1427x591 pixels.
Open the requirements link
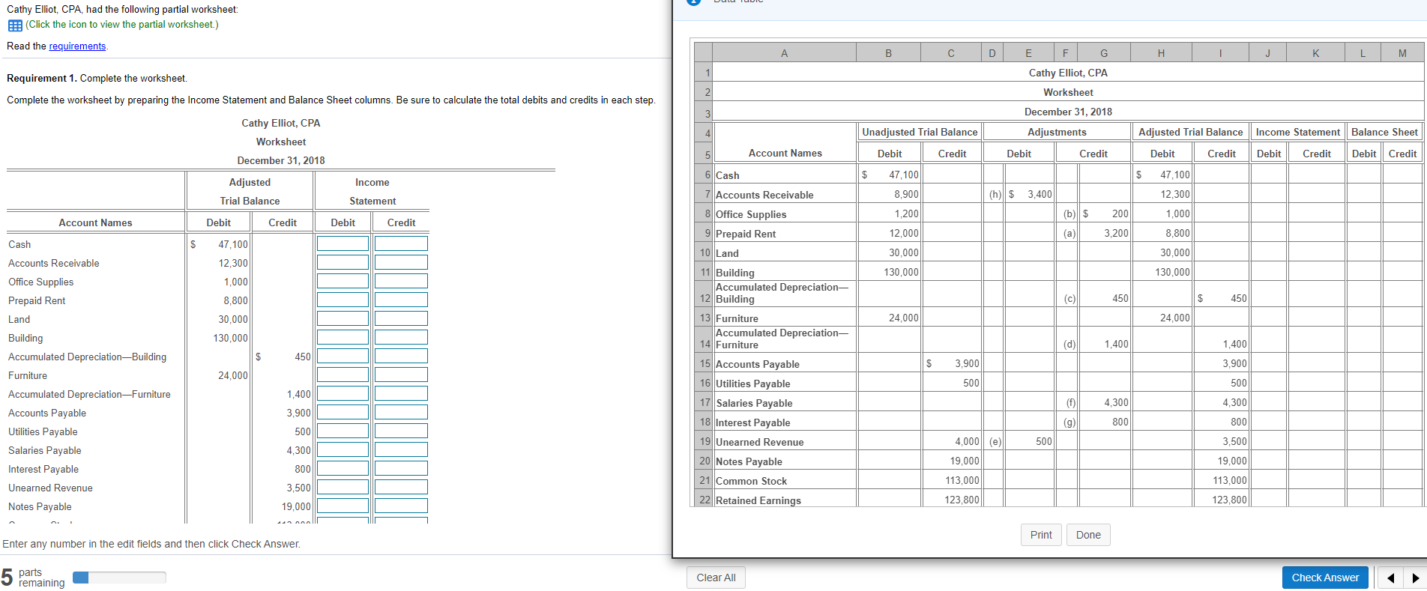77,46
